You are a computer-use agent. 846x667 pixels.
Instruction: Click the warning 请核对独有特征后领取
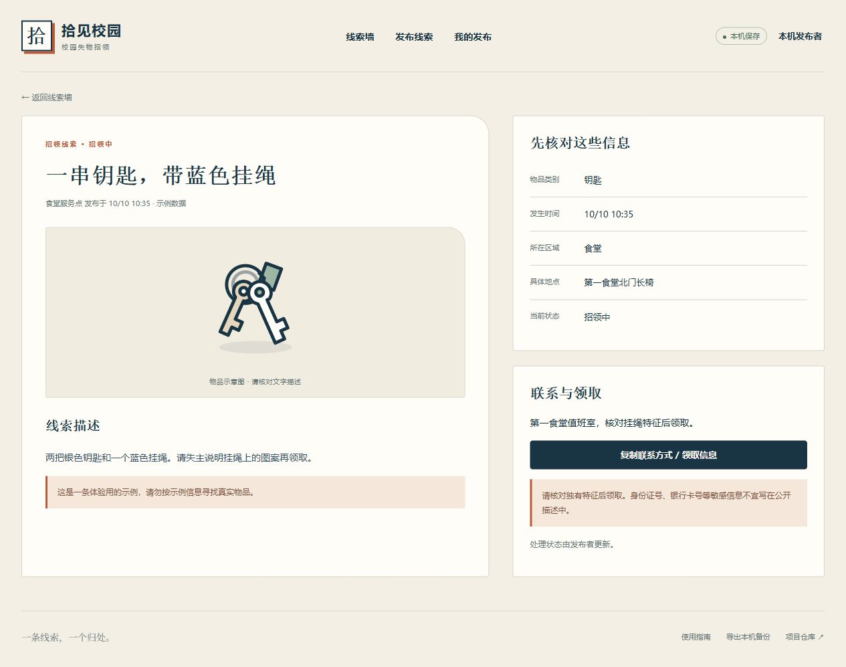coord(668,502)
